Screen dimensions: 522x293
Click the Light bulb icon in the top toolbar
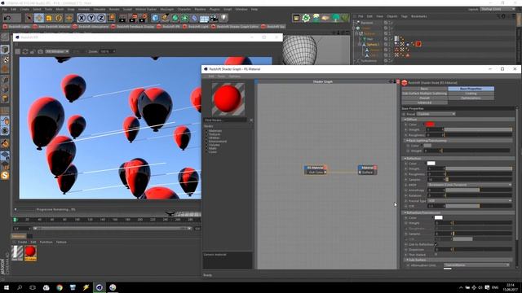pos(224,18)
